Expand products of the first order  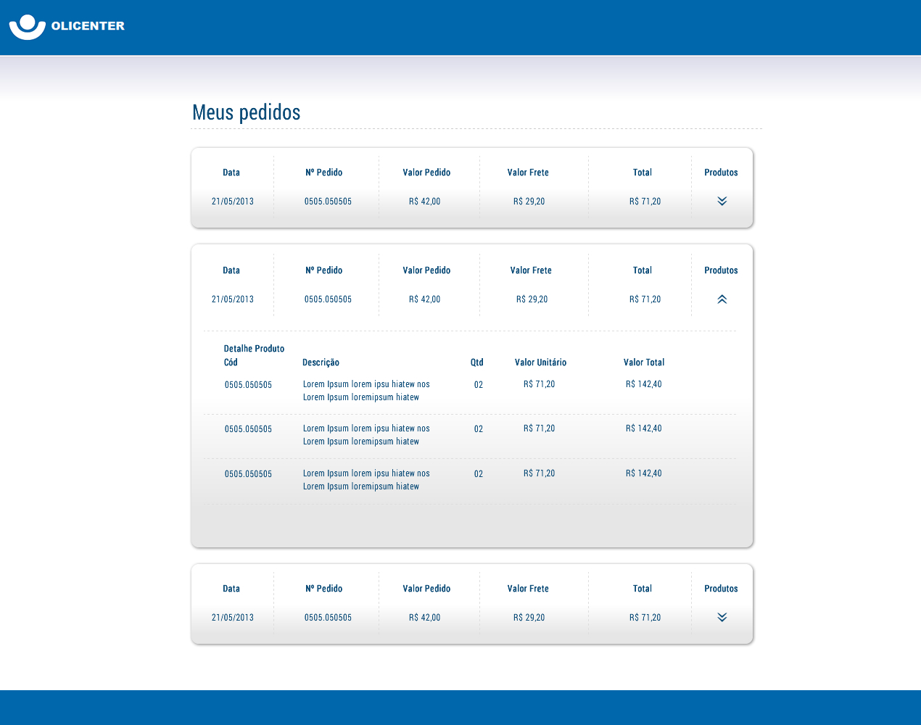click(x=722, y=202)
